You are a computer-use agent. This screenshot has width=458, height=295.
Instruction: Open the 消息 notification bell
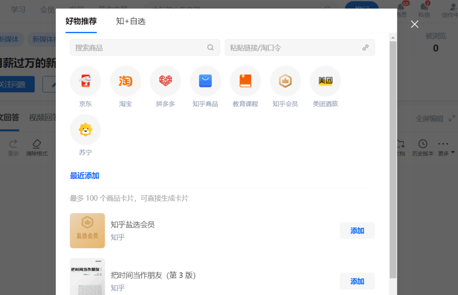click(x=401, y=7)
